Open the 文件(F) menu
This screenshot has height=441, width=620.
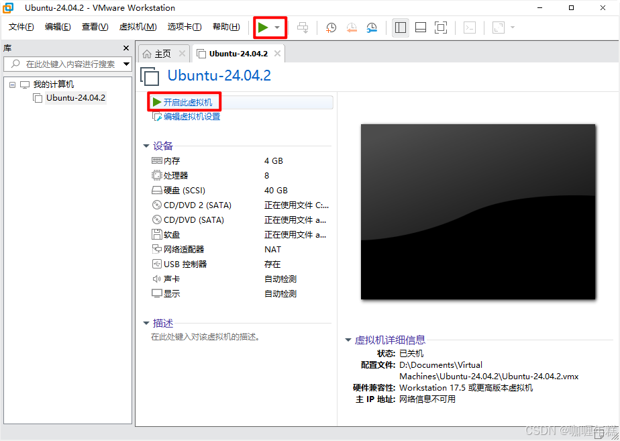pos(21,26)
